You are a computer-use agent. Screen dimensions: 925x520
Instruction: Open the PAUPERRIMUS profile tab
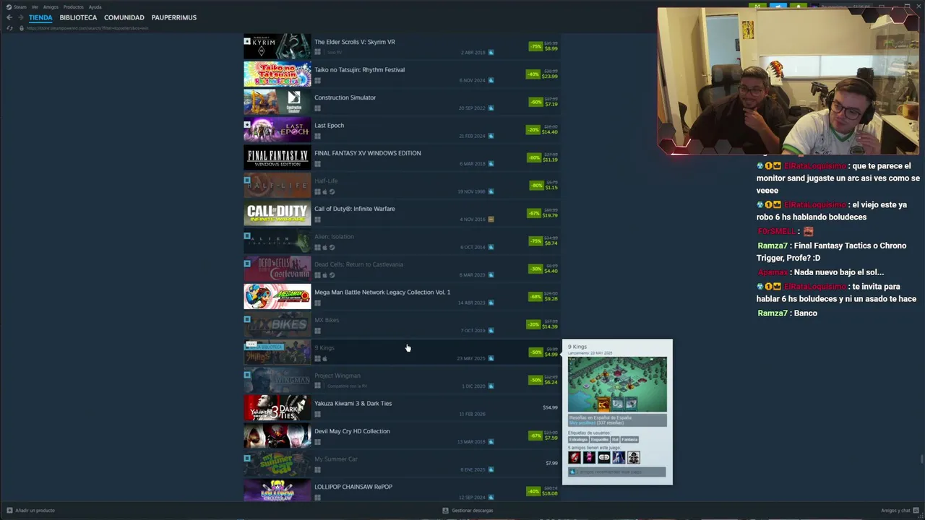coord(174,17)
